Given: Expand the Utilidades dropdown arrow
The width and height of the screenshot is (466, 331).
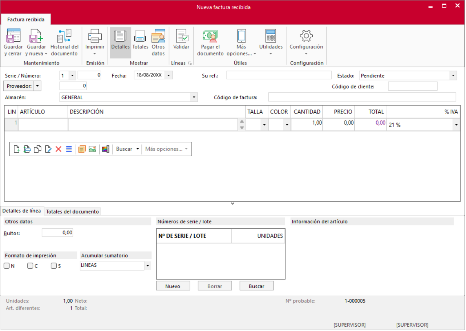Looking at the screenshot, I should tap(271, 54).
